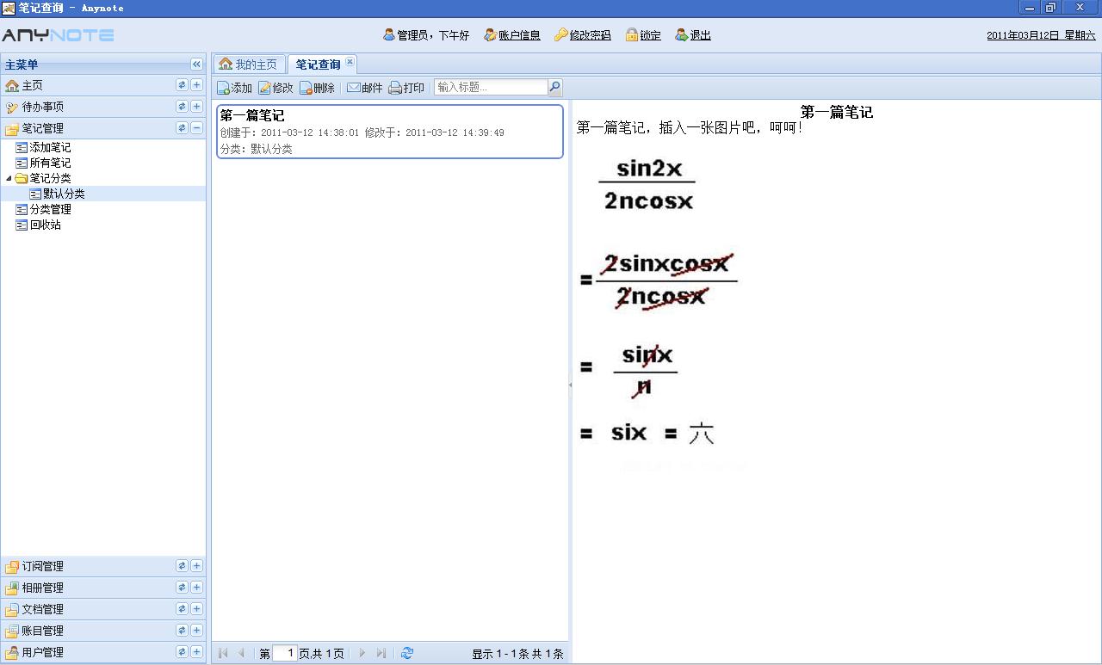
Task: Go to next page of notes
Action: point(362,653)
